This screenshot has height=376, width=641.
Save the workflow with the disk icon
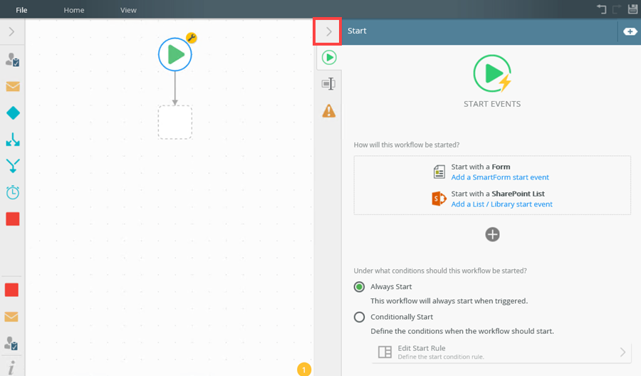coord(633,9)
